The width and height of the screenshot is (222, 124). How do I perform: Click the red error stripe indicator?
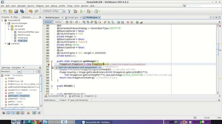click(x=220, y=26)
